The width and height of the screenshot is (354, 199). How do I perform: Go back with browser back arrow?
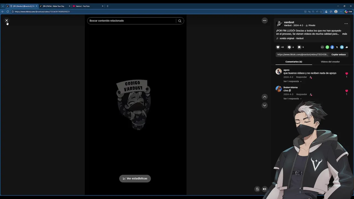point(3,12)
